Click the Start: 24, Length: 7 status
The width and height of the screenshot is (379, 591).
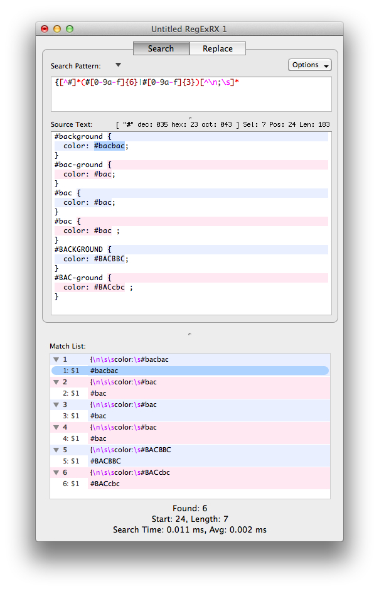click(190, 519)
